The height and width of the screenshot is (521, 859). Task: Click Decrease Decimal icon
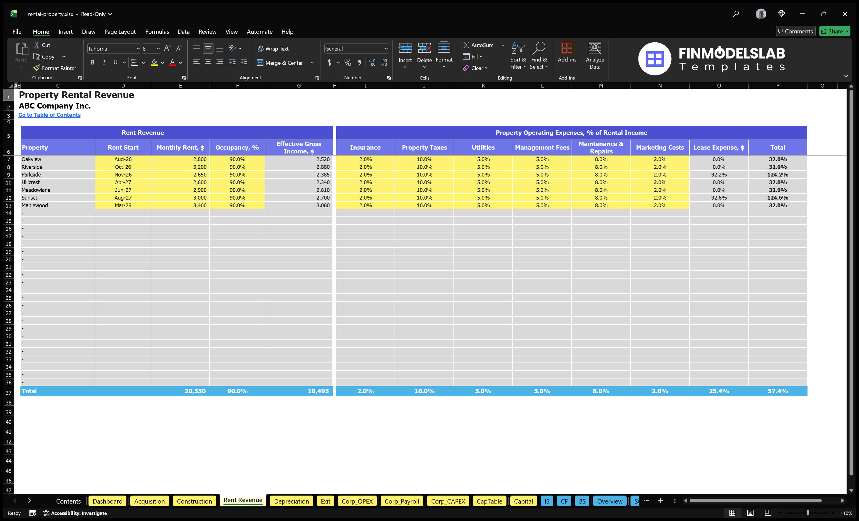pos(384,63)
